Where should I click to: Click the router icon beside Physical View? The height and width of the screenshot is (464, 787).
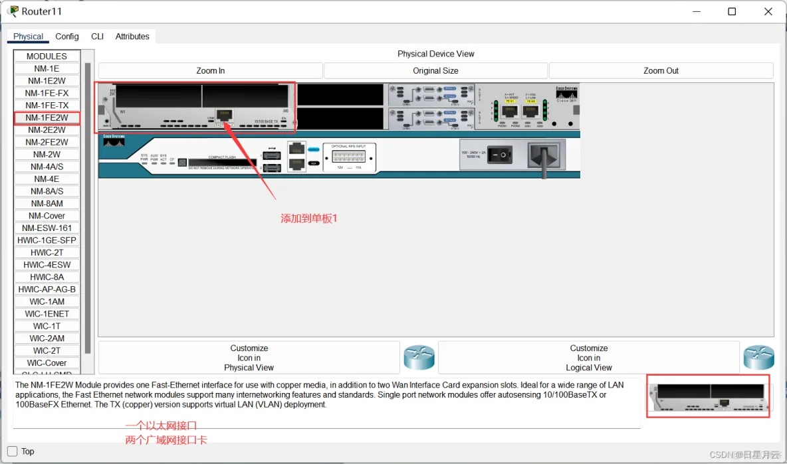[x=419, y=357]
